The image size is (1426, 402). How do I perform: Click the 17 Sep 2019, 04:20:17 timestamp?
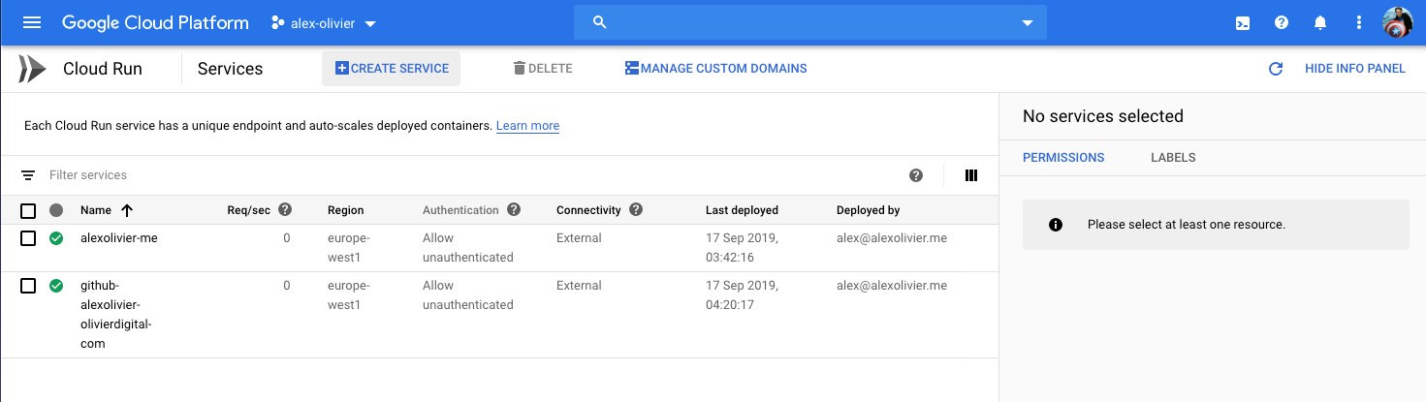pos(742,295)
